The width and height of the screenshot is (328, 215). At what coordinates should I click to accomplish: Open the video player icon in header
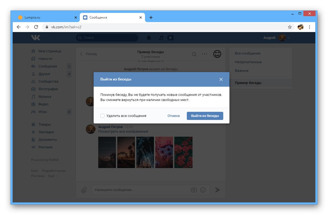tap(170, 38)
